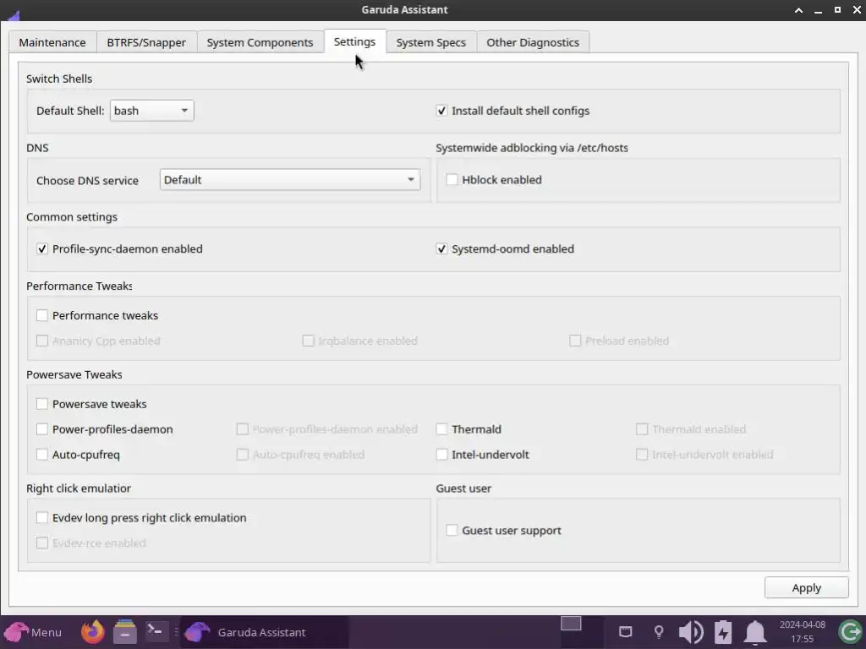Screen dimensions: 866x649
Task: Click the Garuda Assistant taskbar entry
Action: (264, 632)
